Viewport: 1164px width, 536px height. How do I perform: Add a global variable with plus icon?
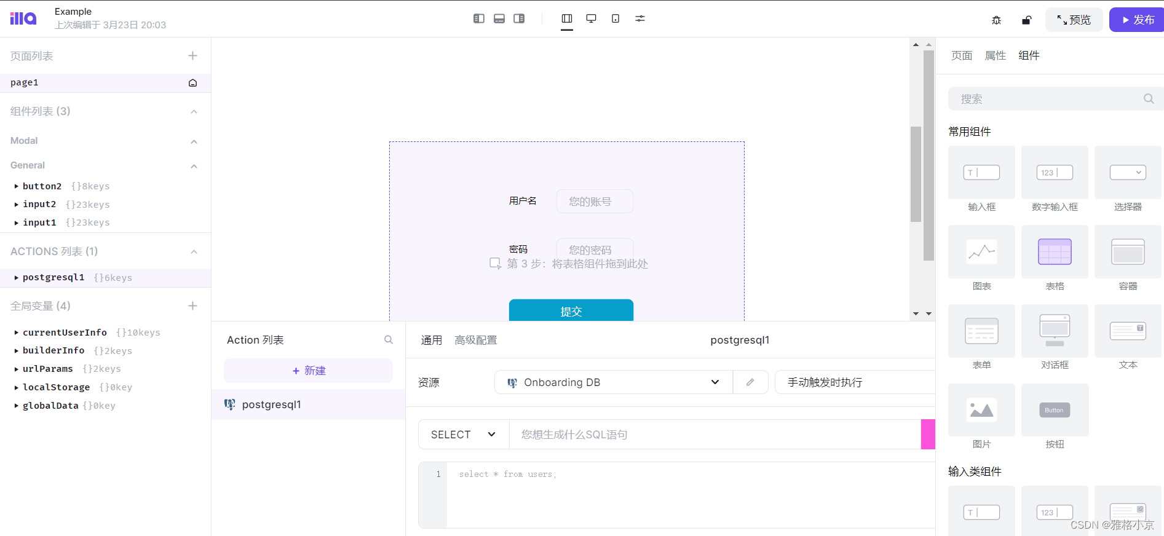tap(192, 305)
